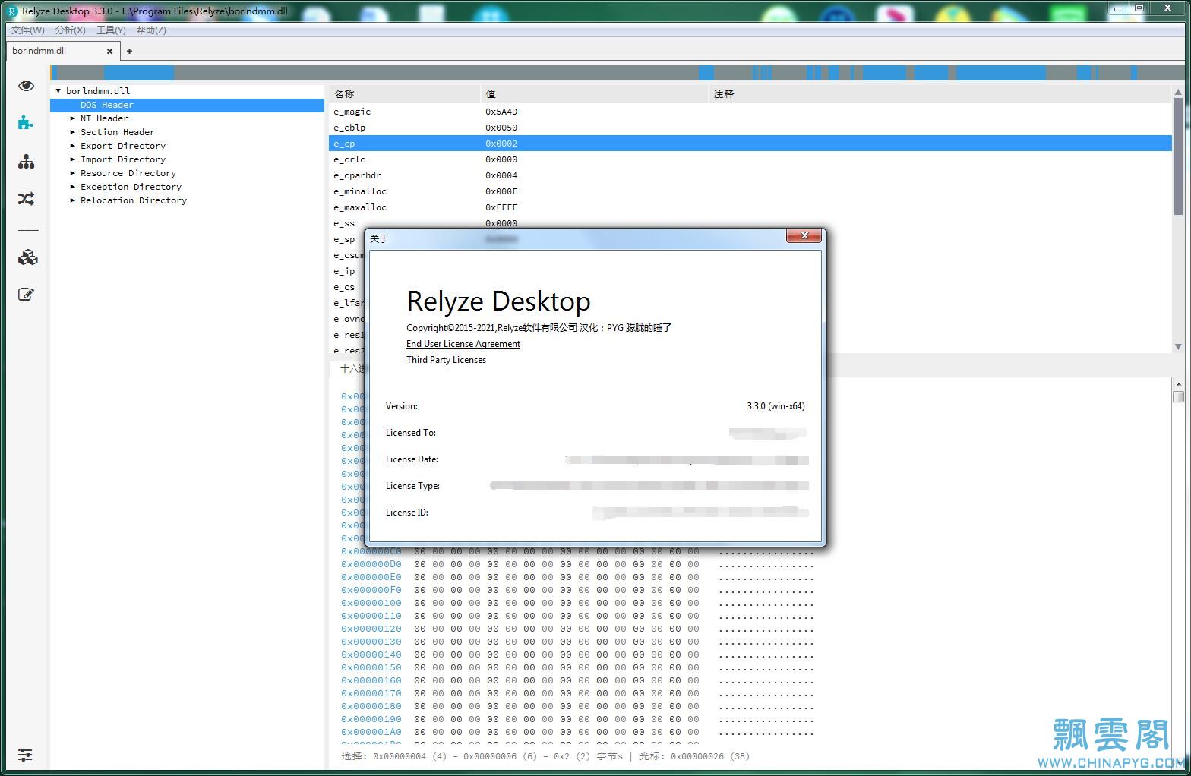Screen dimensions: 1191x776
Task: Expand the Section Header node
Action: coord(73,132)
